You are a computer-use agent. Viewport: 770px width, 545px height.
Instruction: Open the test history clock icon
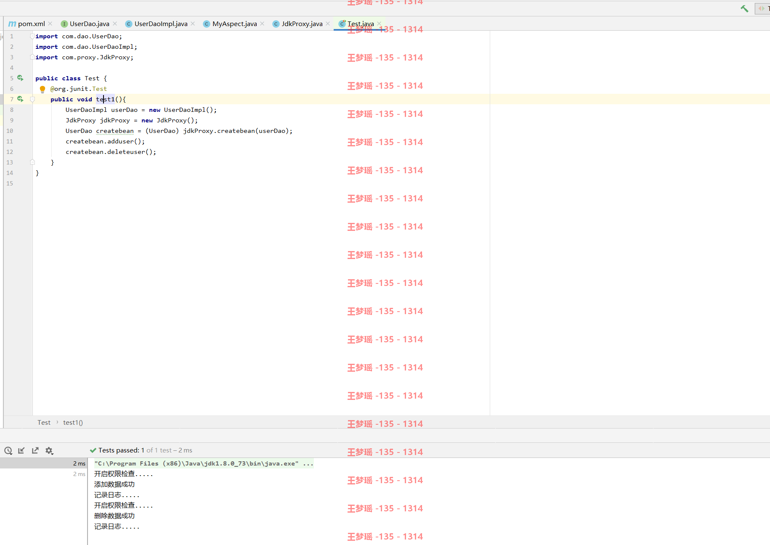point(8,451)
